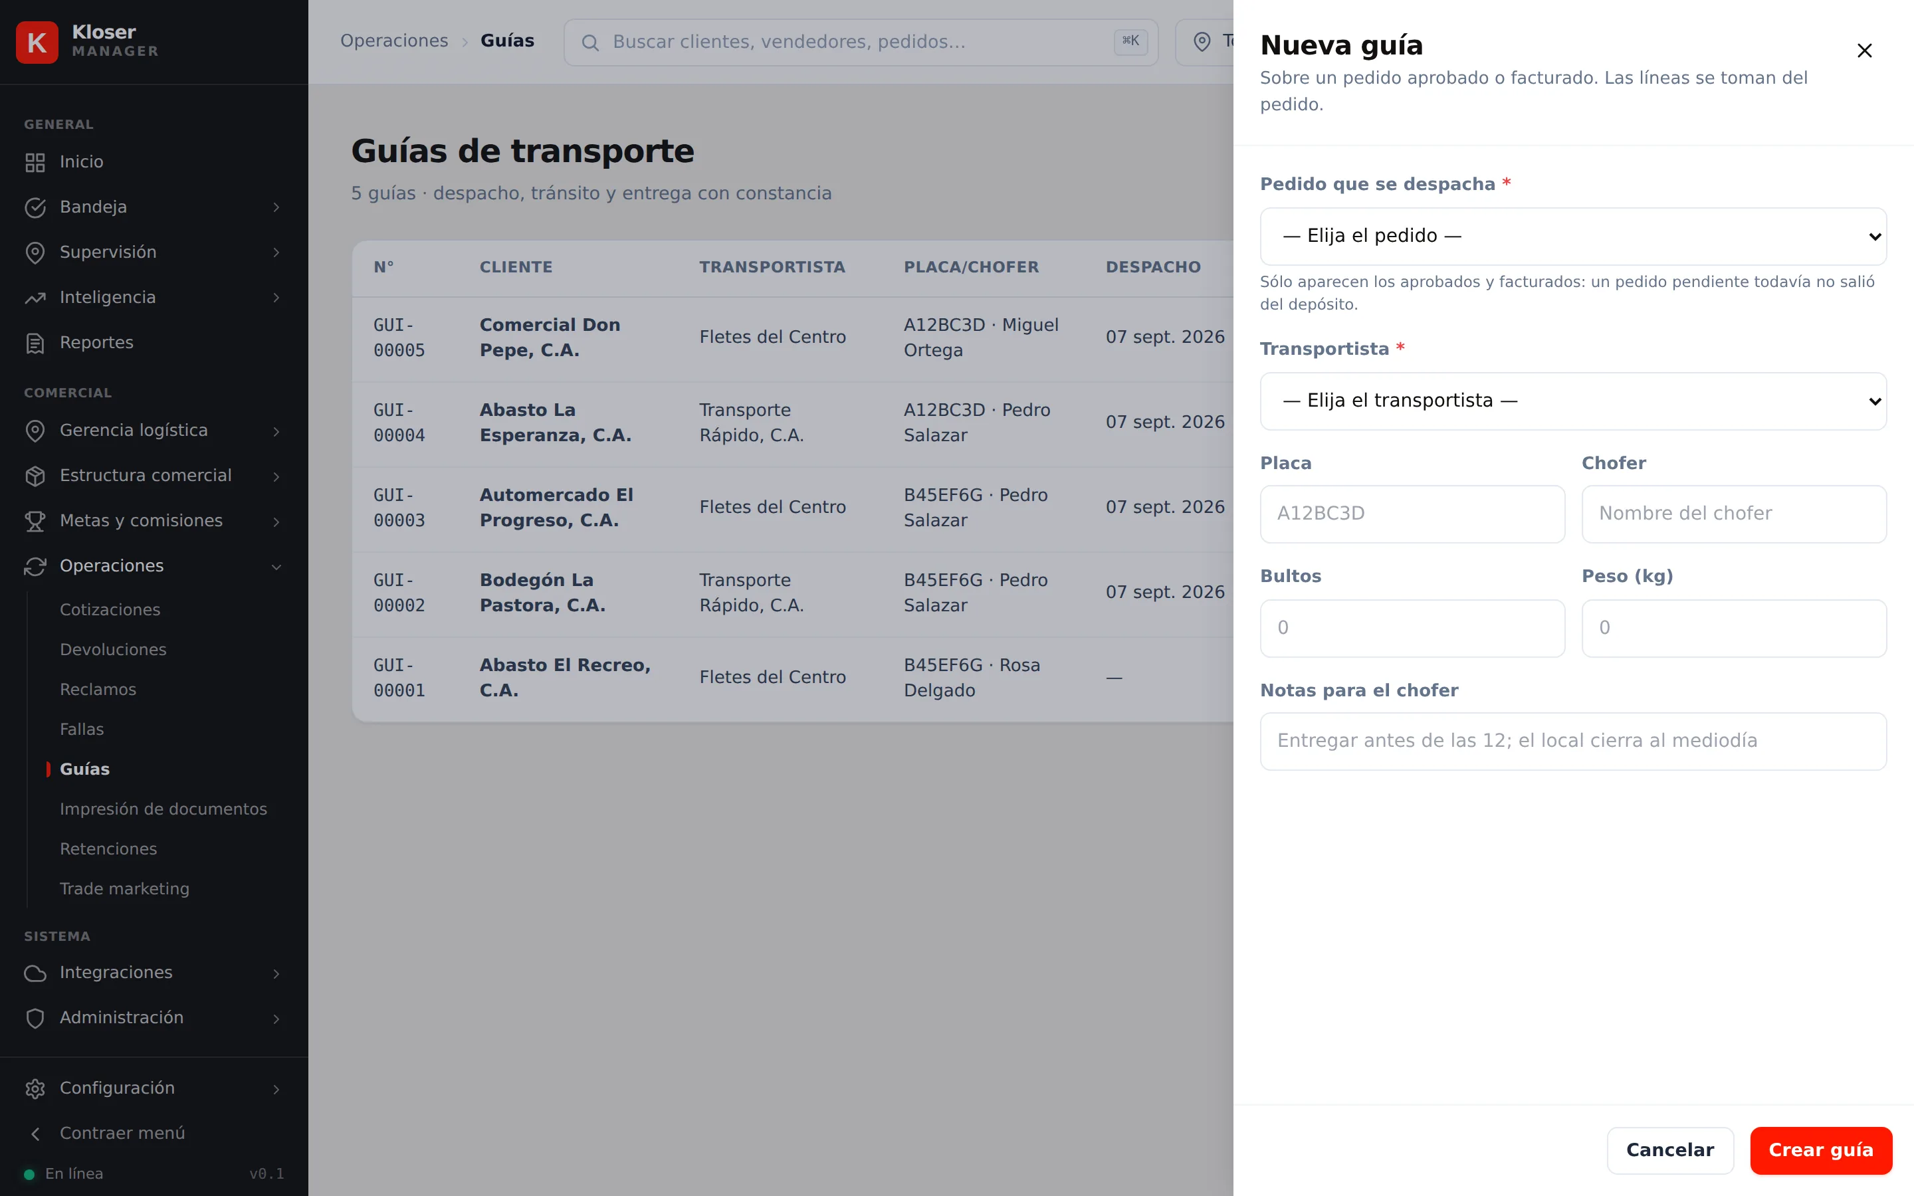Click the Configuración gear icon

click(x=35, y=1088)
